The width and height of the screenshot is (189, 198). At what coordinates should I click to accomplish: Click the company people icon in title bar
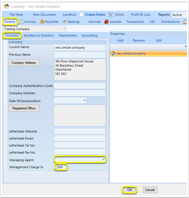point(6,6)
